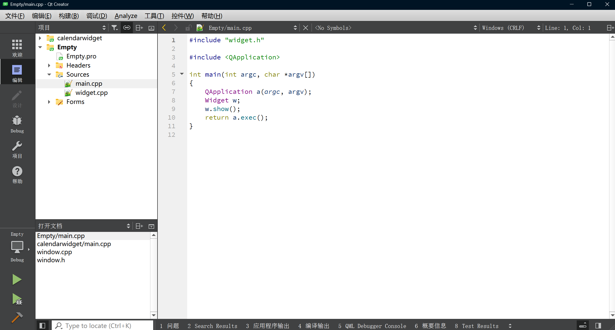Open calendarwidget/main.cpp from open documents

coord(74,244)
